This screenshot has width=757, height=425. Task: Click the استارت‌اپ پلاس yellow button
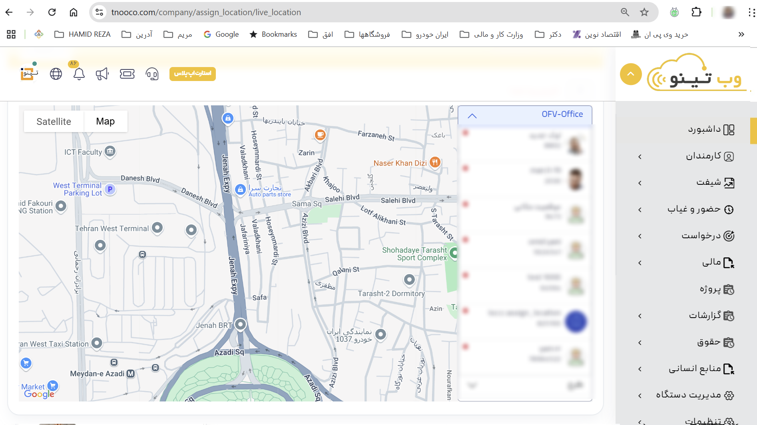192,74
